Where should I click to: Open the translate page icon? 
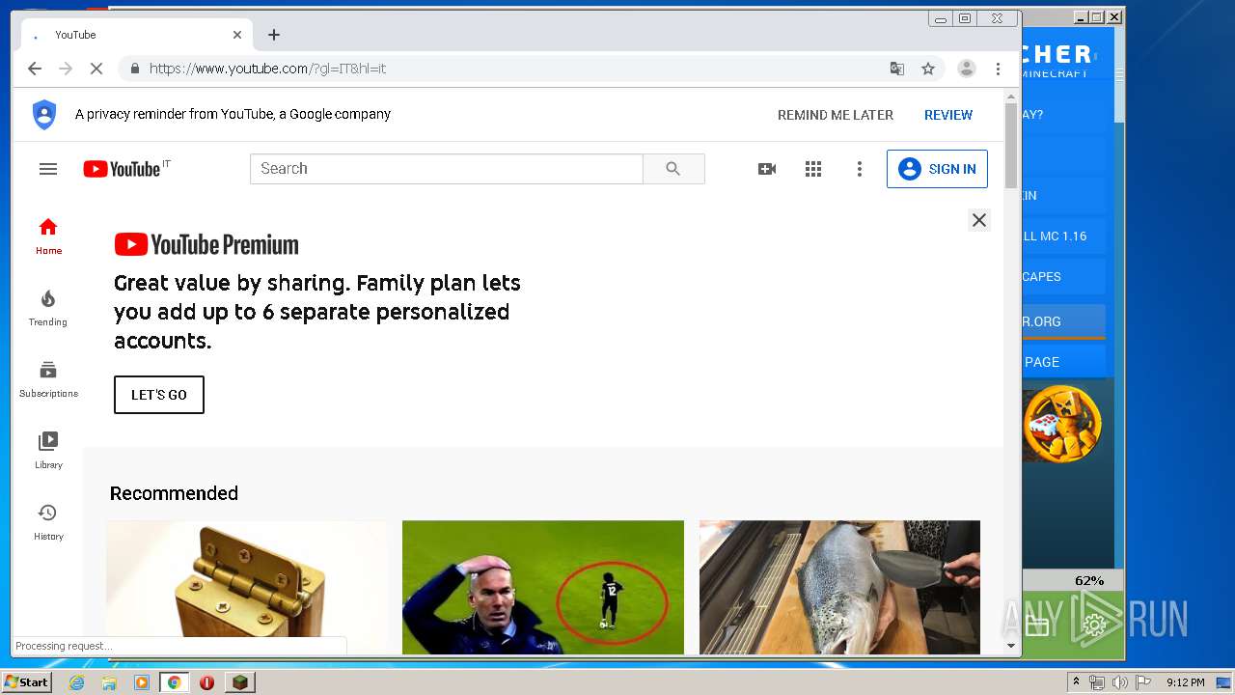897,69
